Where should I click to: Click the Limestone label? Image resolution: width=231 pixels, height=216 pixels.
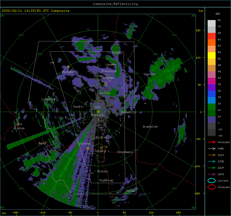49,99
